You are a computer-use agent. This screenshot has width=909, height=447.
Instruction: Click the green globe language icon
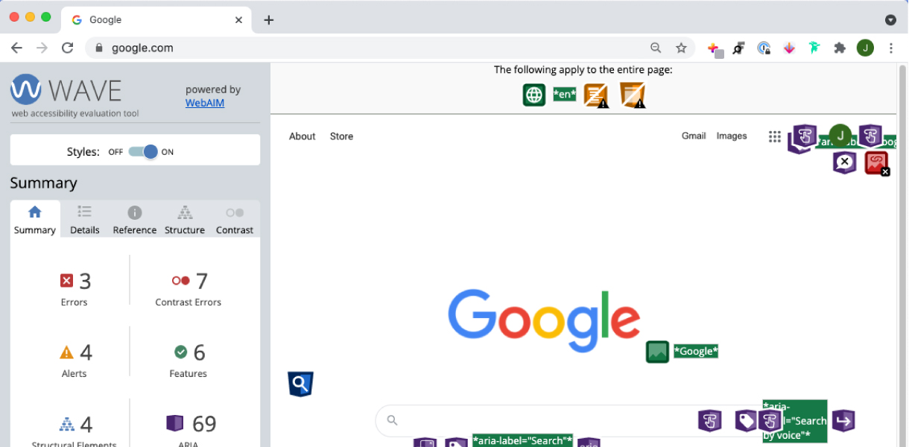(x=534, y=95)
